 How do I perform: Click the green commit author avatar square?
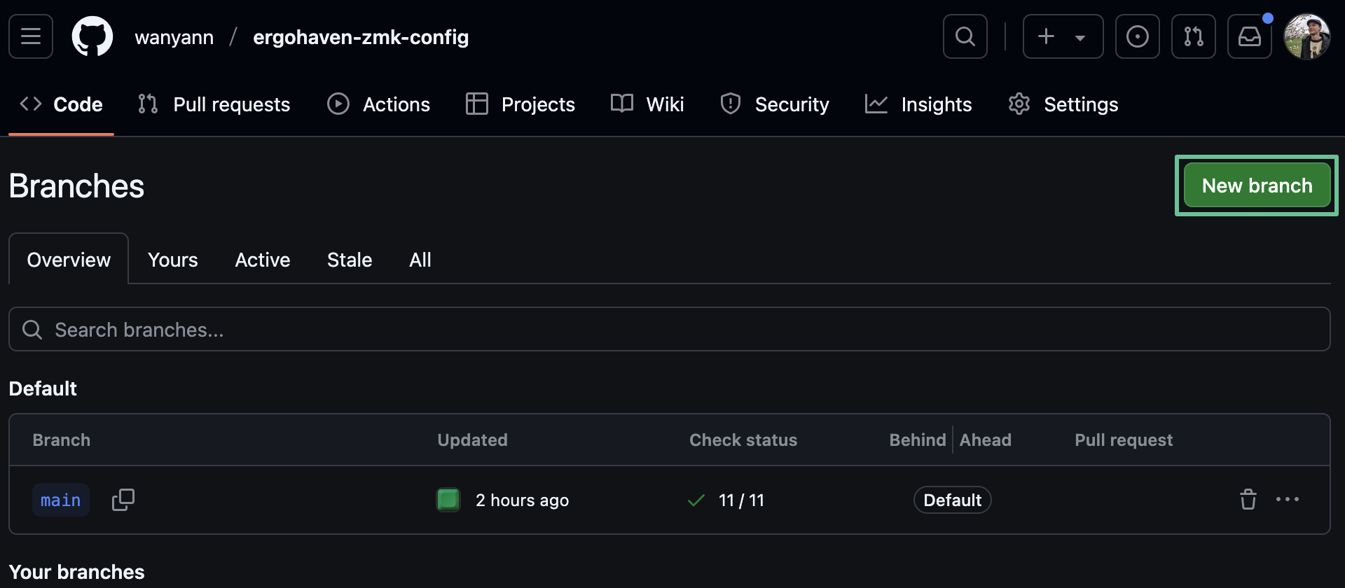pyautogui.click(x=448, y=500)
